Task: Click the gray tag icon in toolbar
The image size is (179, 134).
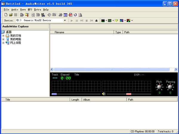Action: click(22, 15)
